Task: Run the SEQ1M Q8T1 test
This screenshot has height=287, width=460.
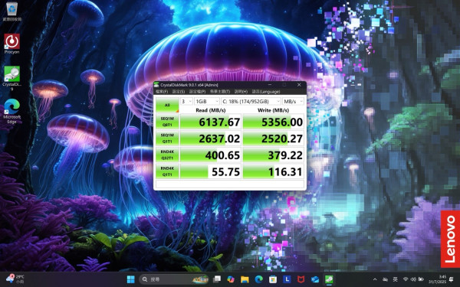Action: 167,122
